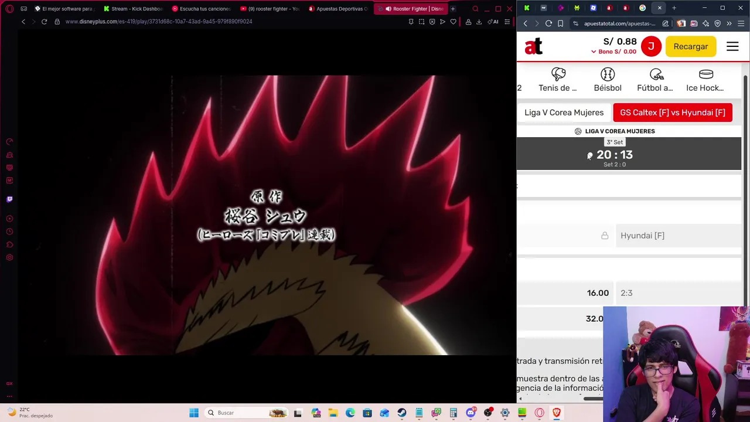Select the Béisbol sport category

pos(608,80)
